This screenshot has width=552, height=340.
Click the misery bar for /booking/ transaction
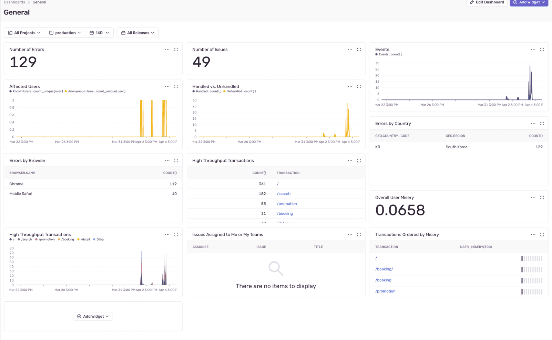pos(532,269)
